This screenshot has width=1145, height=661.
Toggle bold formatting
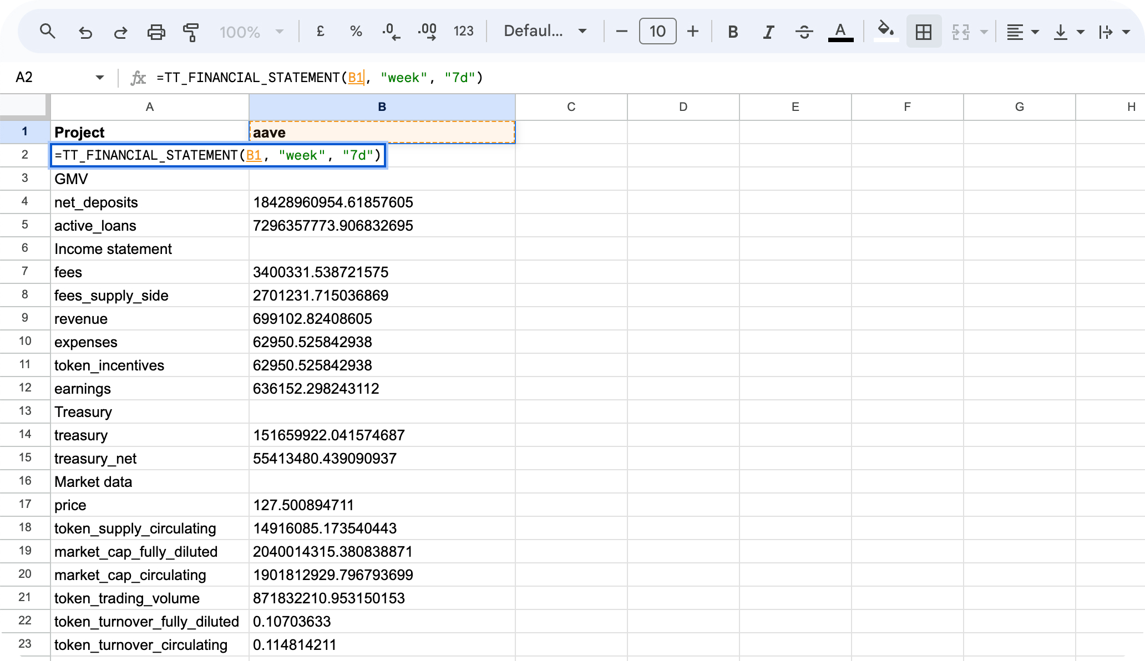[x=733, y=32]
